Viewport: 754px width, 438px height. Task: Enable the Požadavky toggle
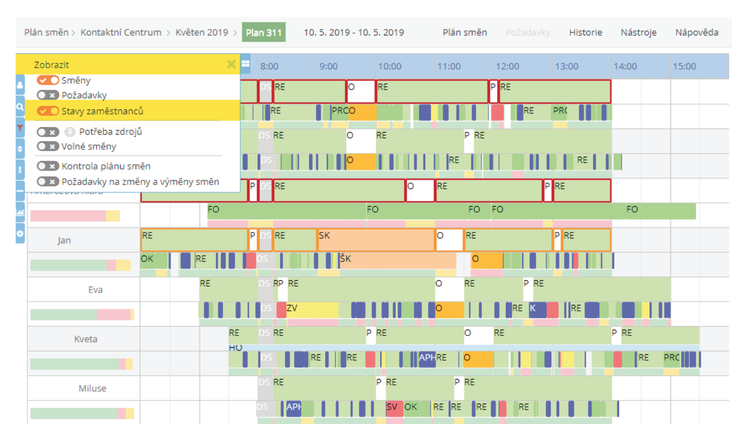point(48,95)
